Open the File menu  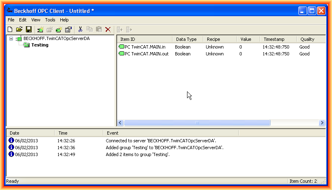click(x=11, y=20)
